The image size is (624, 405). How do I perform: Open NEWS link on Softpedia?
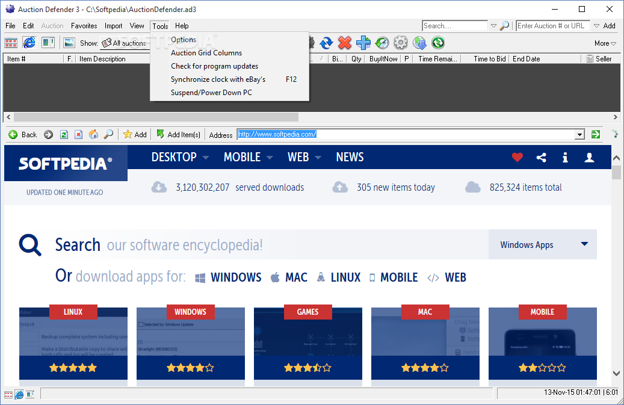click(350, 157)
